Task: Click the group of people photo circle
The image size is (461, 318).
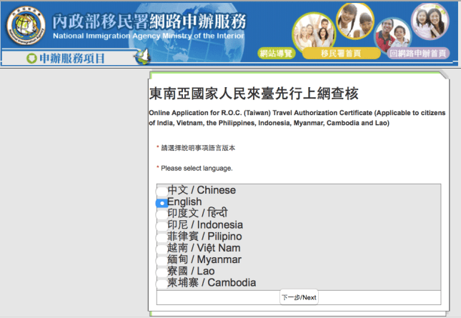Action: pos(314,32)
